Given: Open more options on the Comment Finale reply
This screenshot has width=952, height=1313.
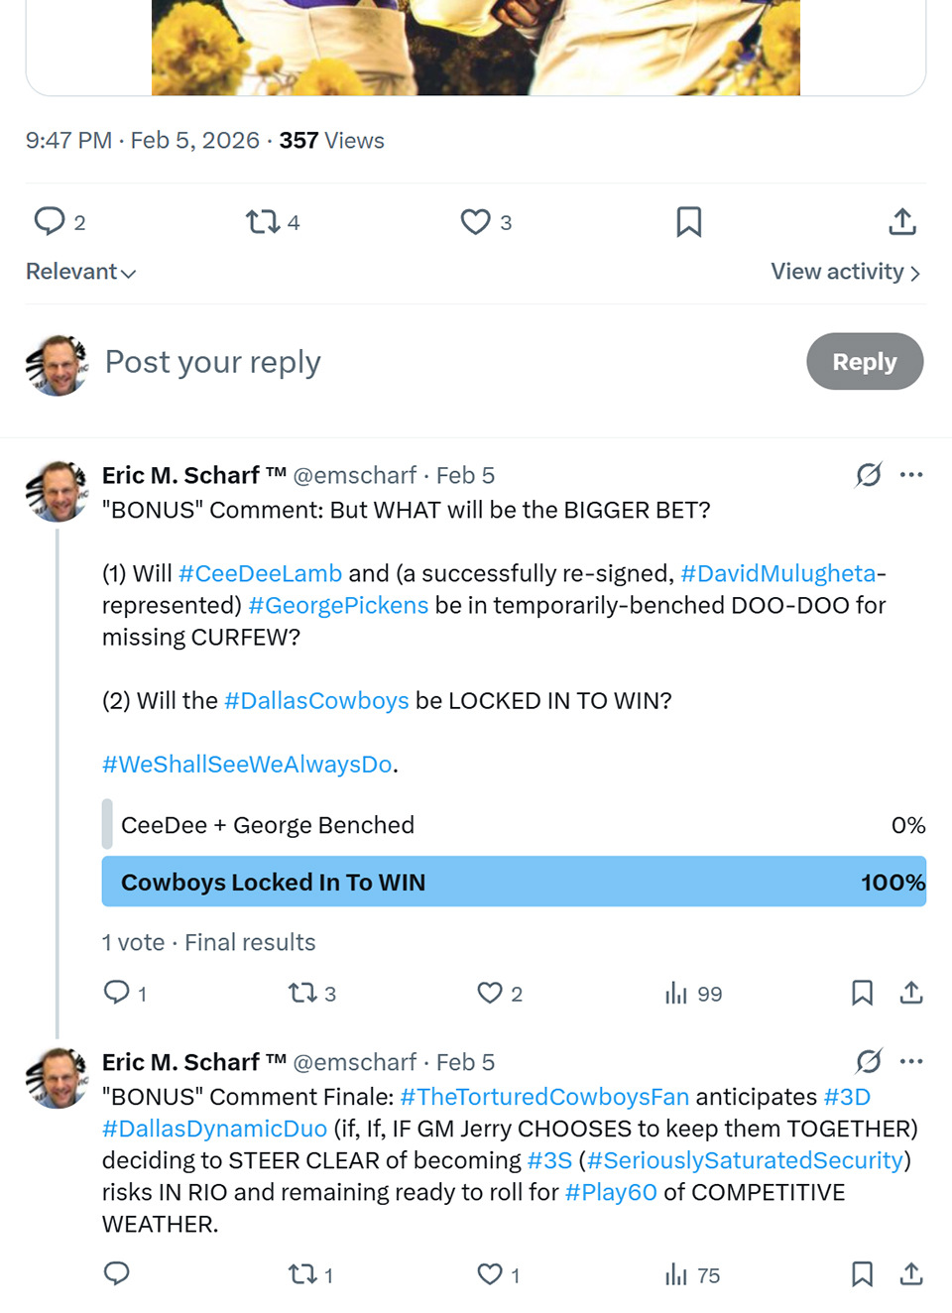Looking at the screenshot, I should click(911, 1062).
